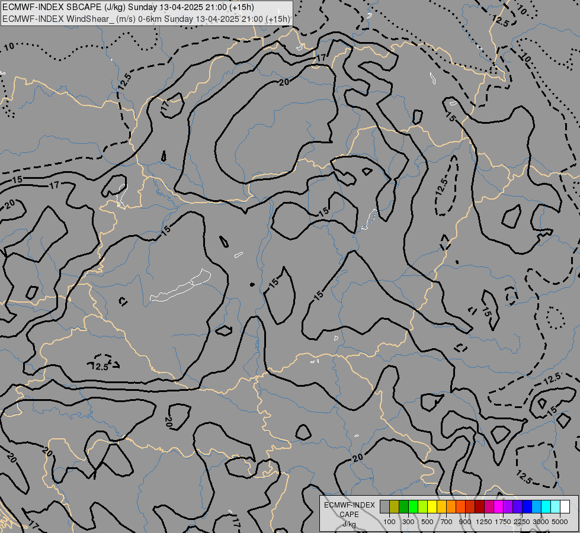The height and width of the screenshot is (533, 580).
Task: Click the legend tick label 1750
Action: coord(503,522)
